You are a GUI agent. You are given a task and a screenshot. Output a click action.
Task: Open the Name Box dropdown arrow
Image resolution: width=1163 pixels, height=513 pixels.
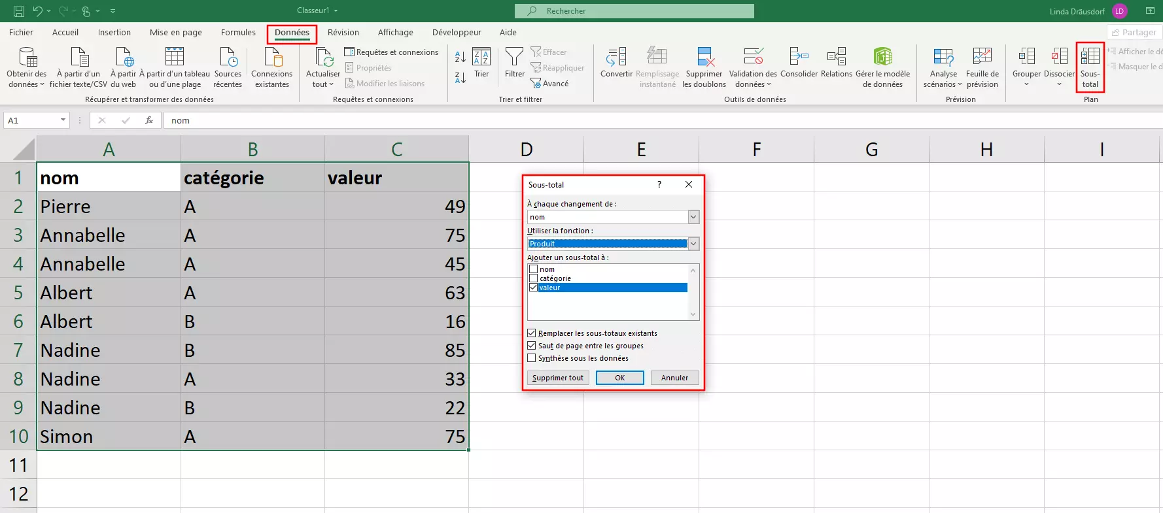pyautogui.click(x=63, y=120)
